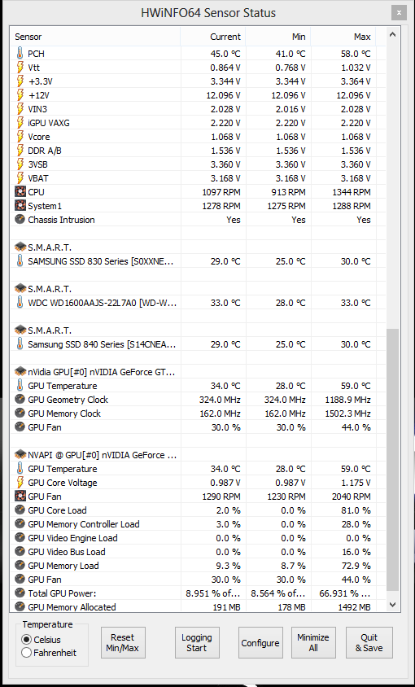Switch temperature units to Fahrenheit

click(x=26, y=653)
